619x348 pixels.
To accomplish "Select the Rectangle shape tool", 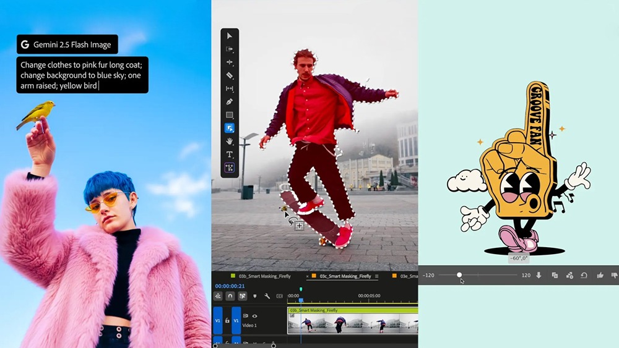I will [230, 115].
